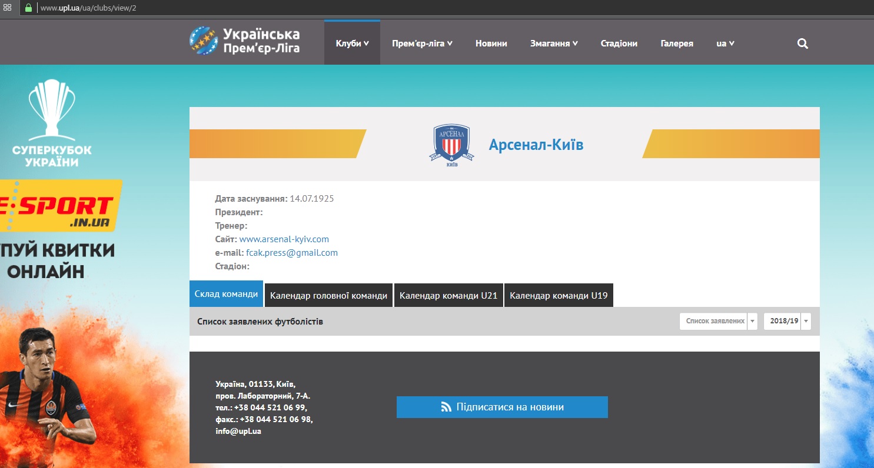Open the Клуби dropdown menu
The image size is (874, 468).
click(x=352, y=44)
